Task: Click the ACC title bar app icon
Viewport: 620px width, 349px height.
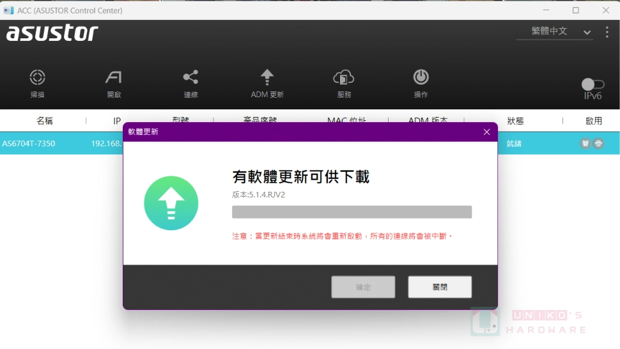Action: click(9, 10)
